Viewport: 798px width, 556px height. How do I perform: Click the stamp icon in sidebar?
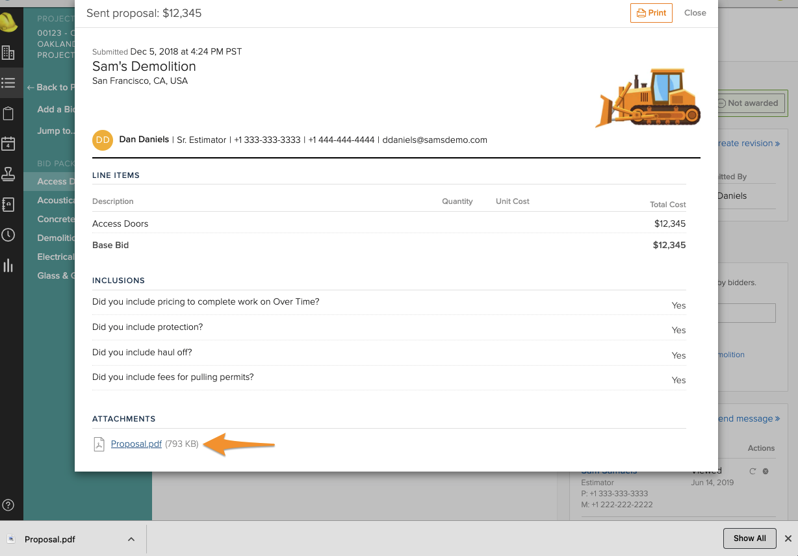click(x=8, y=174)
